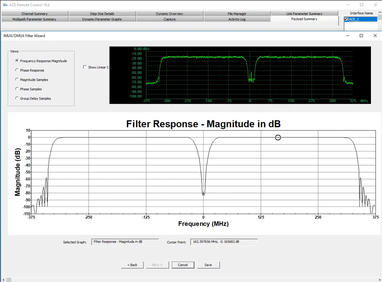The image size is (382, 282).
Task: Click the Cursor Point readout field
Action: (224, 242)
